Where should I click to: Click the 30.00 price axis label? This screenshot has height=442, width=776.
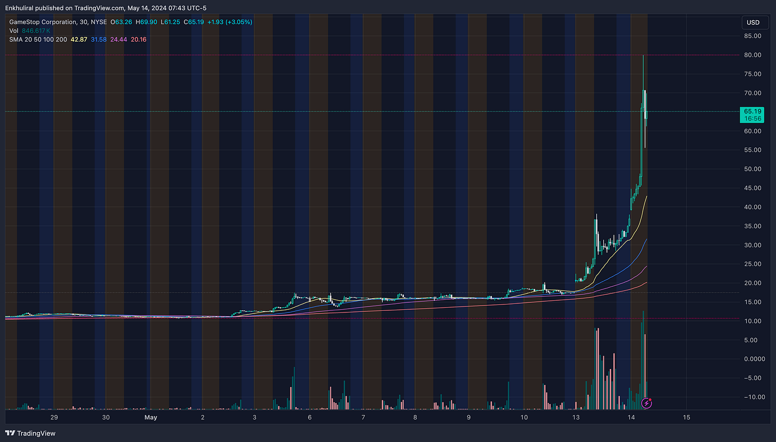point(753,245)
